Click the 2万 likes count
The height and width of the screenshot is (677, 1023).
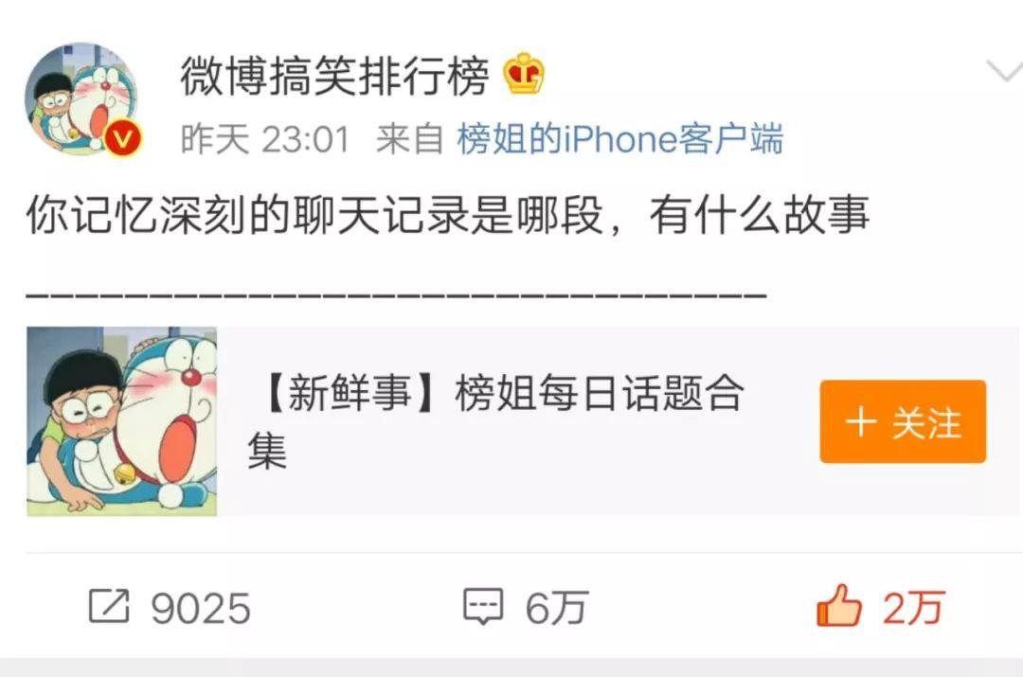(x=913, y=609)
